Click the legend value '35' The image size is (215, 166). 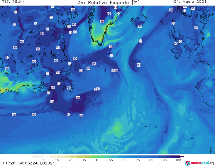84,160
